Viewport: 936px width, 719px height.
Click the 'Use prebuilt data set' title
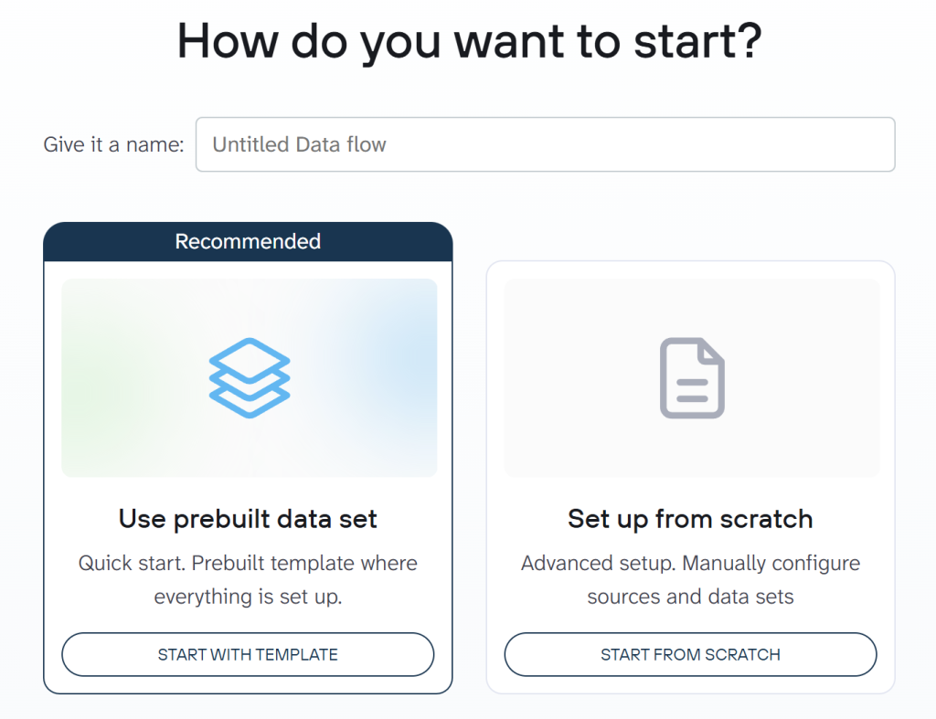(248, 518)
